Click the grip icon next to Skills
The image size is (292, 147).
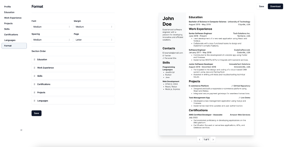(x=35, y=76)
